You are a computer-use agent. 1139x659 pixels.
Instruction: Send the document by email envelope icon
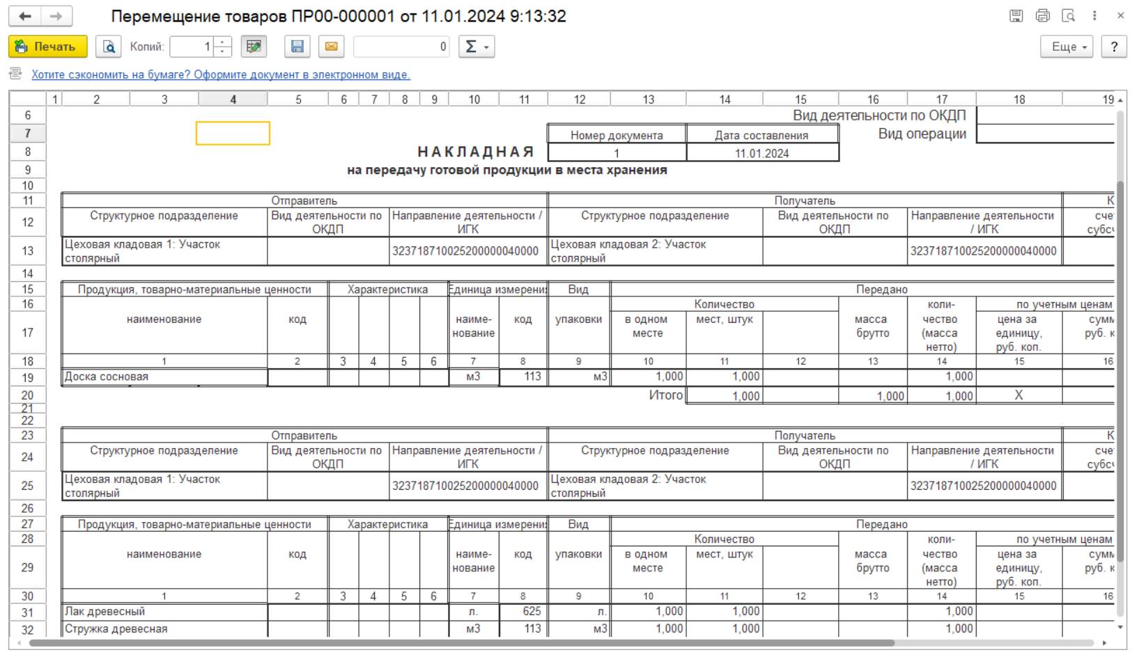[x=332, y=47]
